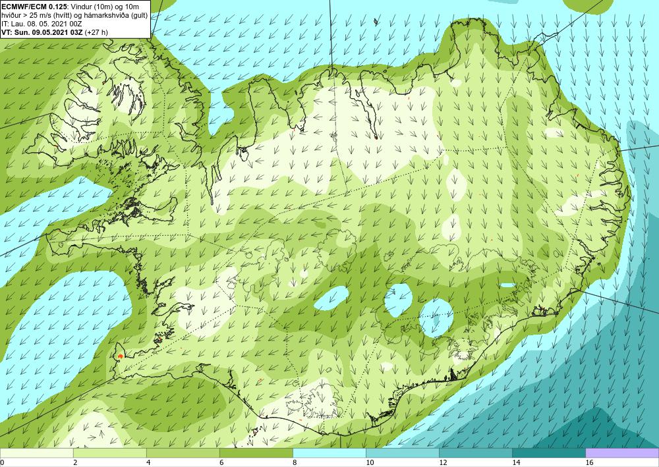659x467 pixels.
Task: Click the 14–16 m/s dark teal legend swatch
Action: click(548, 453)
